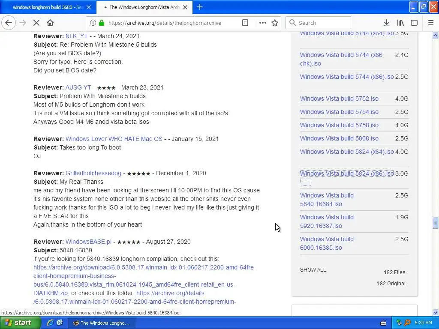Download Windows Vista build 5824 (x86).iso
439x329 pixels.
click(347, 173)
